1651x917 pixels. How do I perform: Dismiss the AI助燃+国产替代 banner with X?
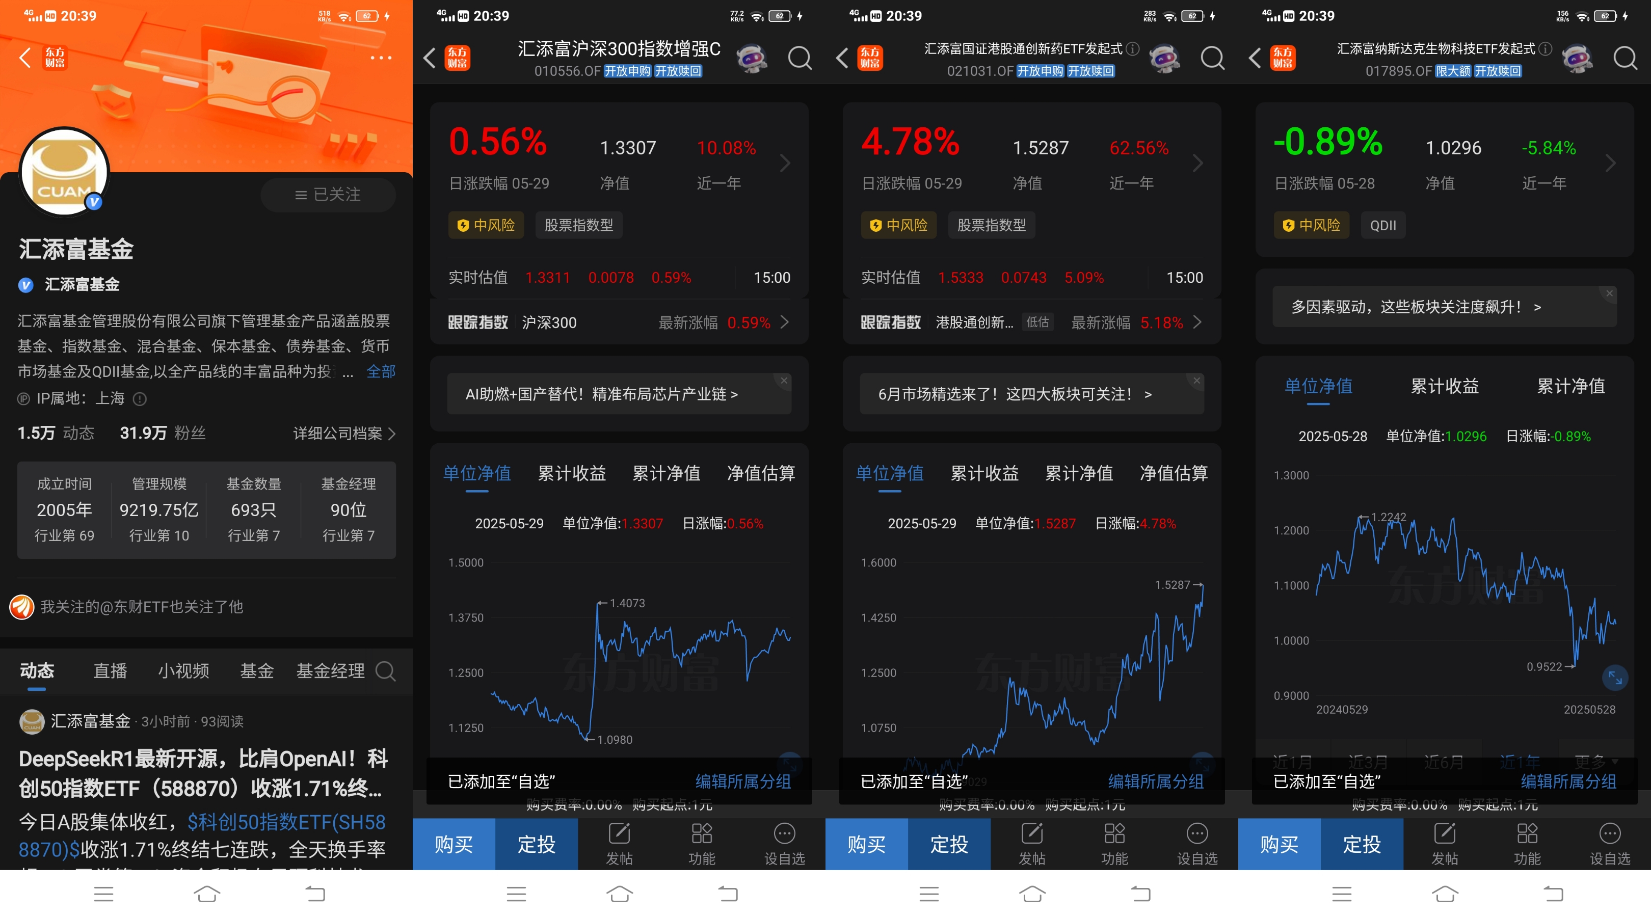[x=783, y=381]
